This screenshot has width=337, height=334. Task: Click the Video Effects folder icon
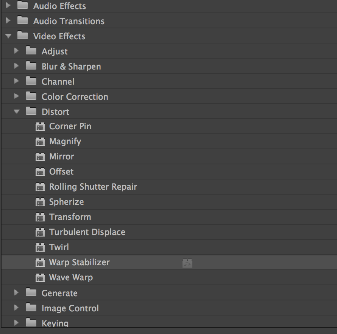point(23,36)
